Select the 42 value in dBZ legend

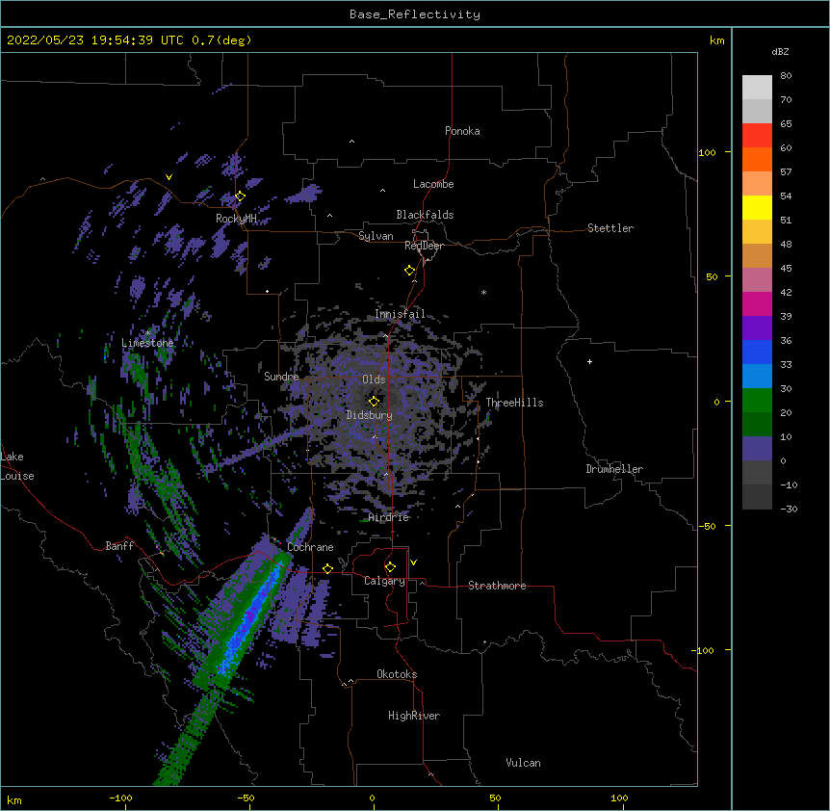pyautogui.click(x=786, y=292)
